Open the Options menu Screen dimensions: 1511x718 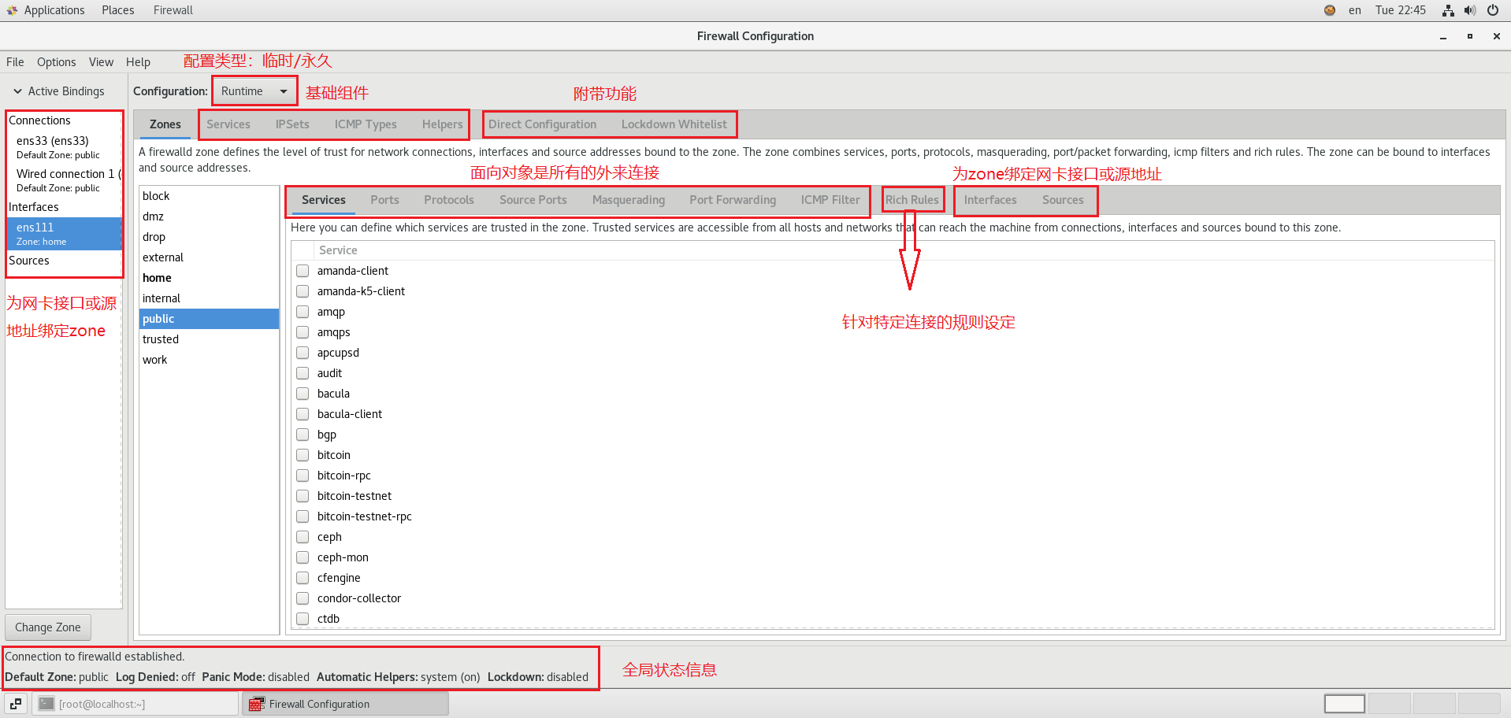pos(56,62)
